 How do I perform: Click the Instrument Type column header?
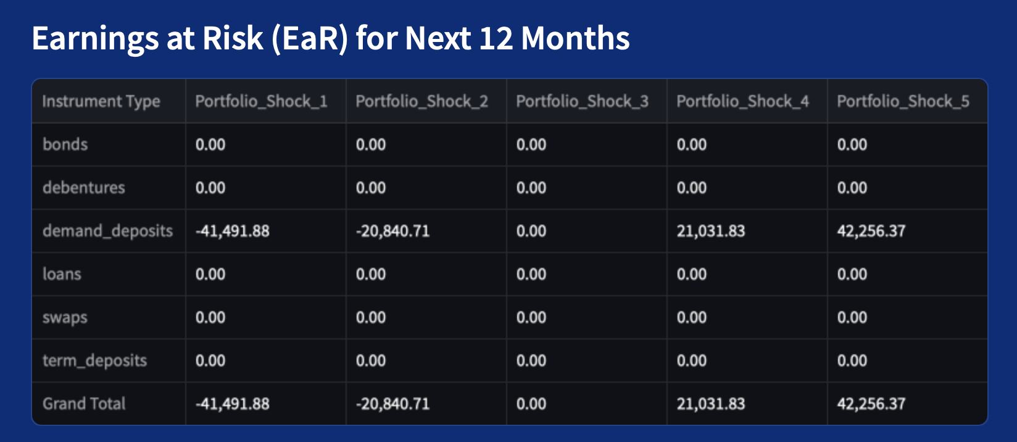point(101,101)
